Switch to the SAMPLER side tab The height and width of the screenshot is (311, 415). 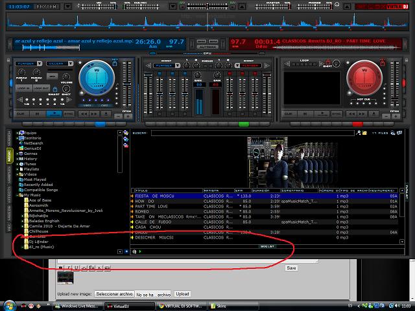click(x=9, y=175)
